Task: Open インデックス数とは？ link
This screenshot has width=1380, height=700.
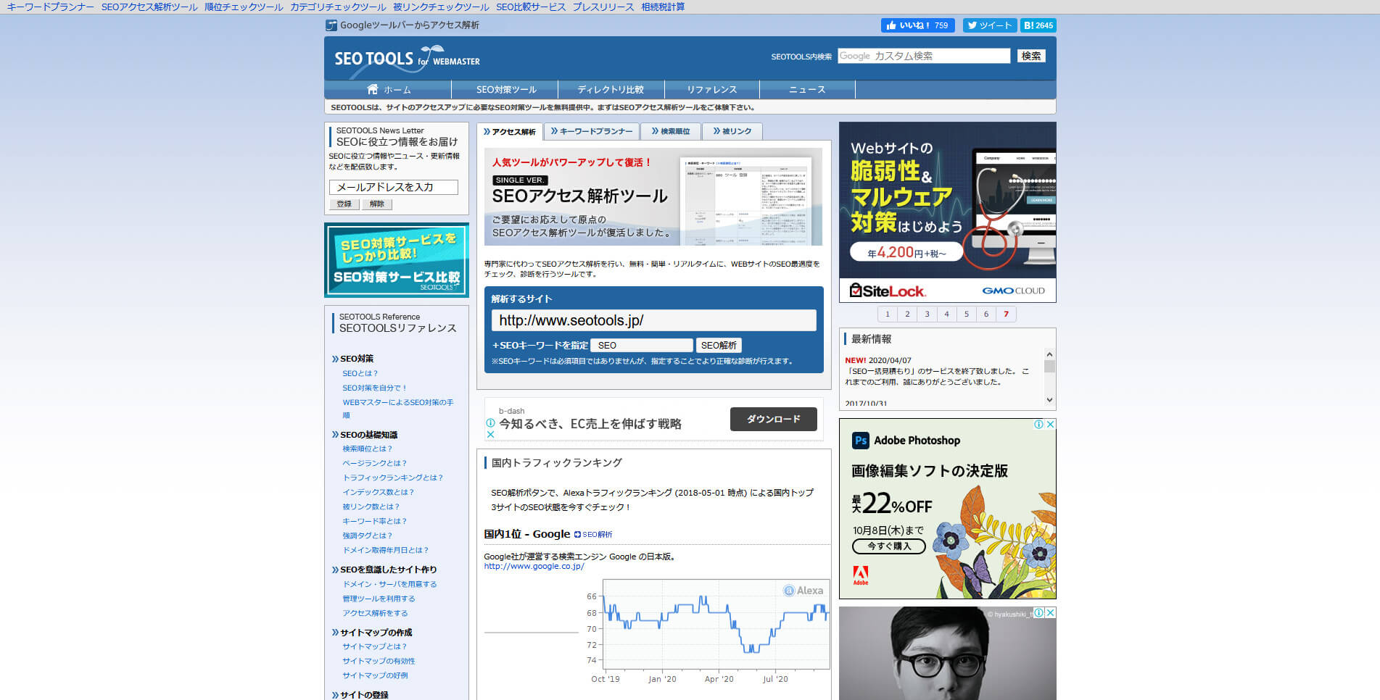Action: tap(379, 493)
